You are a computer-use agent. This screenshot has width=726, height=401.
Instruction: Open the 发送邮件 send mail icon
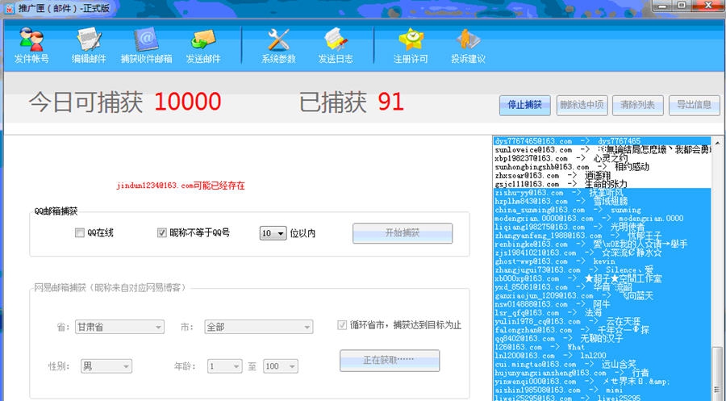(203, 45)
